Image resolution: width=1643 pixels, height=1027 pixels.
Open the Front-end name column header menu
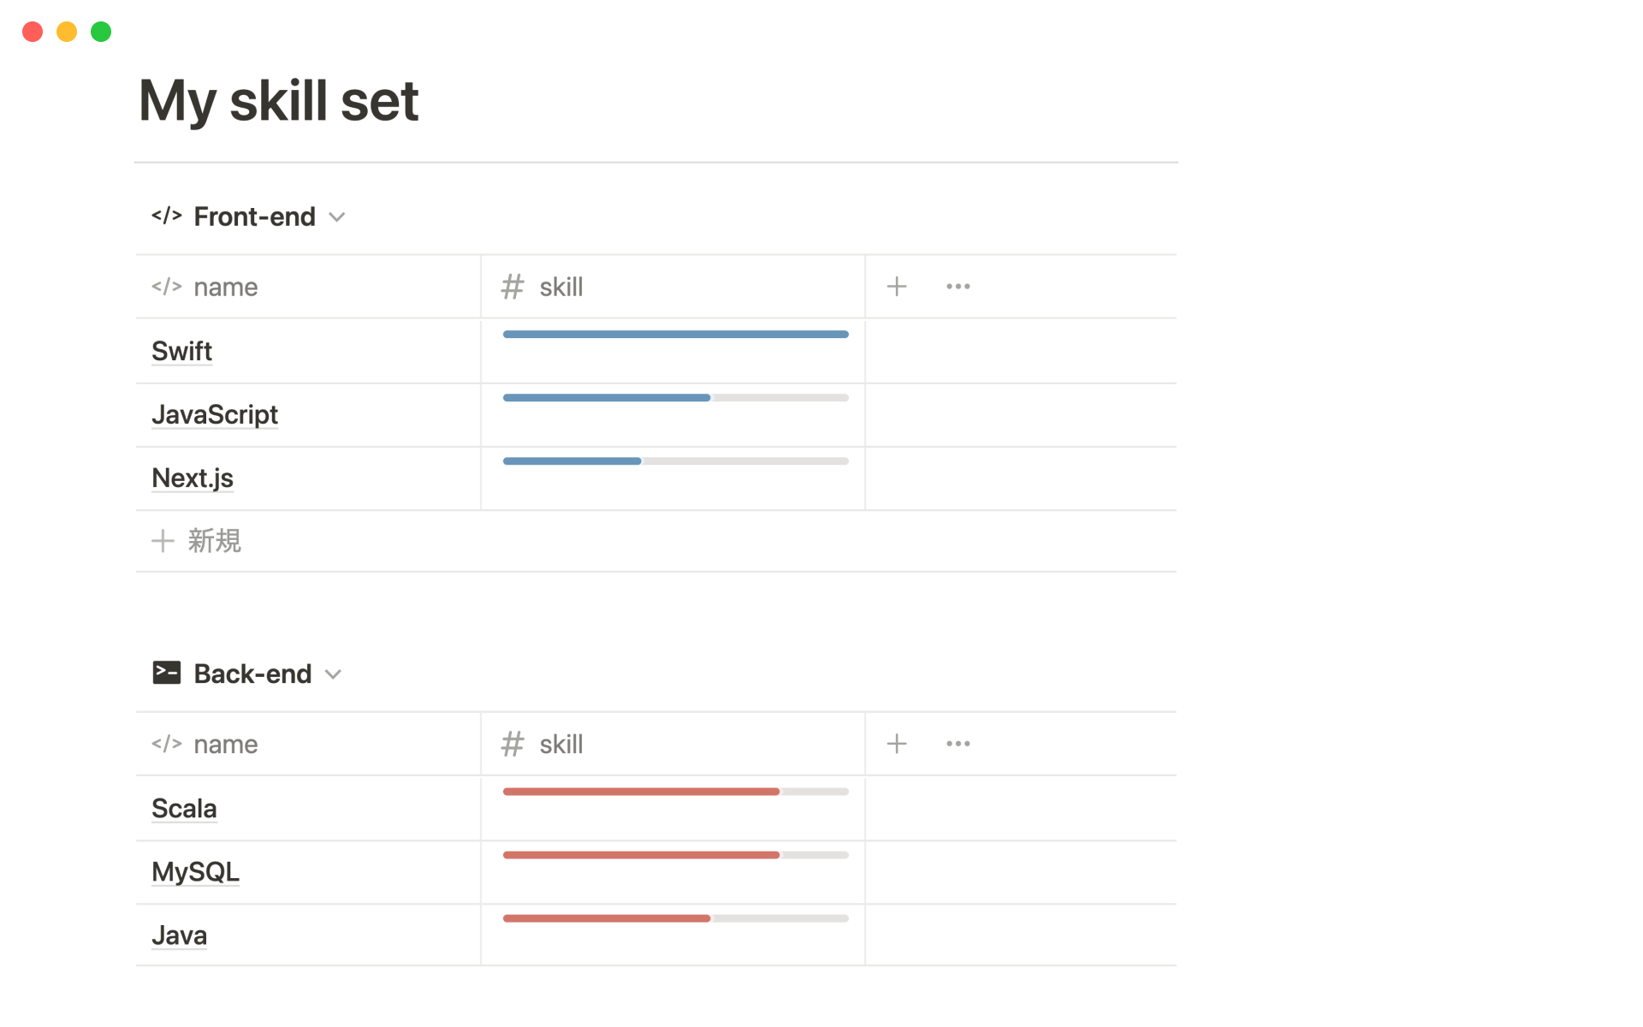click(225, 287)
